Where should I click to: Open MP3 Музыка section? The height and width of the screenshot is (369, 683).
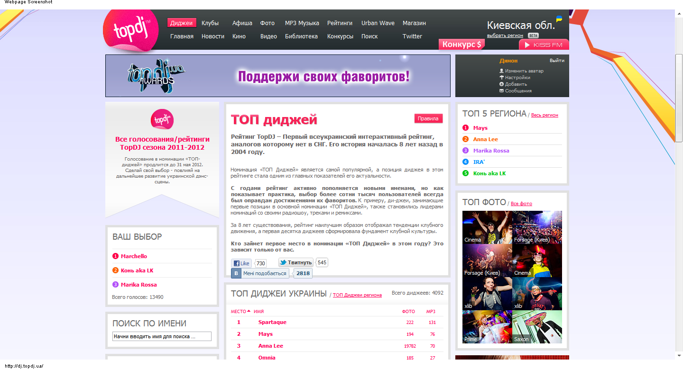coord(302,23)
